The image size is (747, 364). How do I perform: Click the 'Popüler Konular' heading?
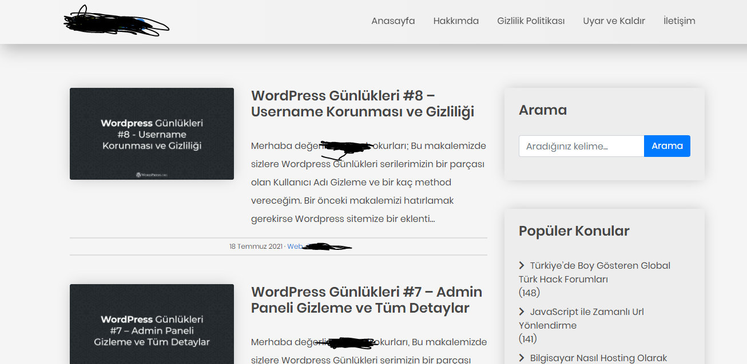click(574, 231)
